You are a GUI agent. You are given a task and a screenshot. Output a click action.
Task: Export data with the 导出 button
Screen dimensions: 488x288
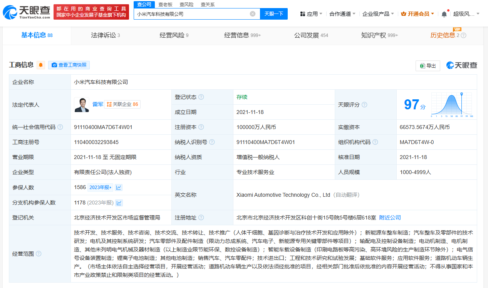click(428, 66)
